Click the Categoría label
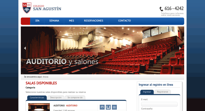The image size is (205, 111). (x=30, y=88)
